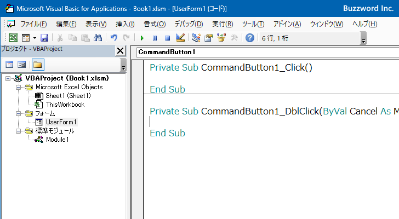Click the 6 行, 1 桁 position indicator

(275, 38)
